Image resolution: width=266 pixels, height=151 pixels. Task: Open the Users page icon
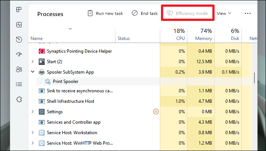[x=19, y=70]
